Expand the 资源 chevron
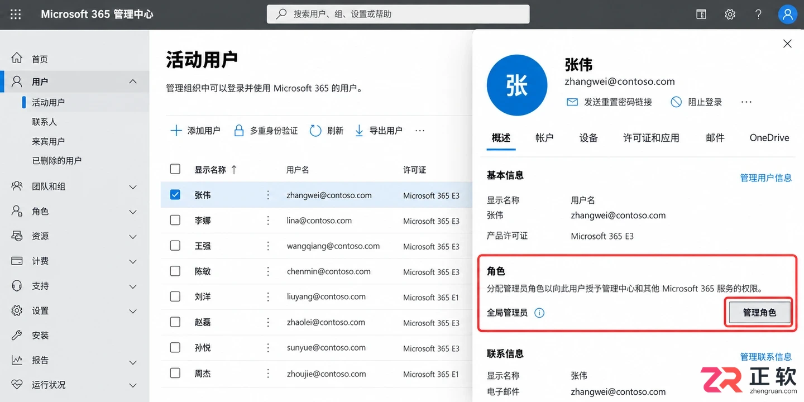This screenshot has height=402, width=804. [x=133, y=237]
